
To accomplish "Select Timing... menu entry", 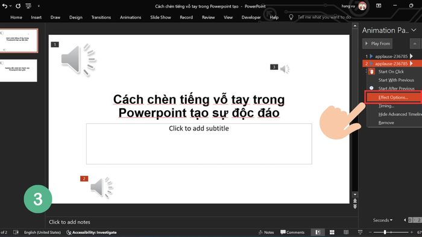I will (x=386, y=106).
